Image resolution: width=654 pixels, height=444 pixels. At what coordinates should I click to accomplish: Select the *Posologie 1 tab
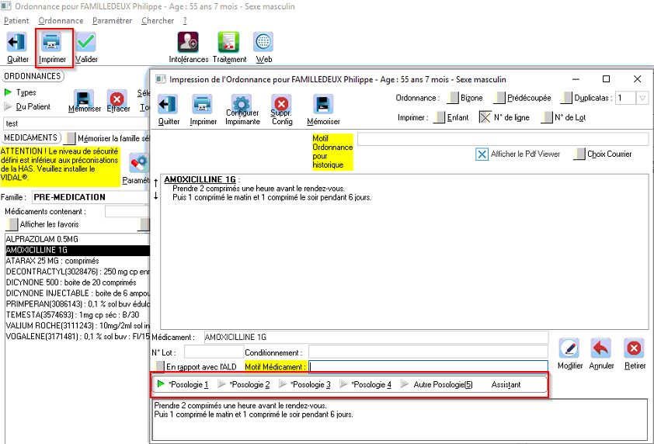(x=183, y=384)
